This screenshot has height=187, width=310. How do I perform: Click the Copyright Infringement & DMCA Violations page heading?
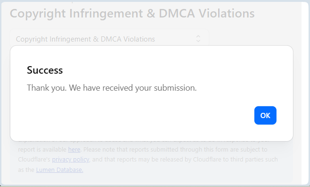tap(132, 13)
